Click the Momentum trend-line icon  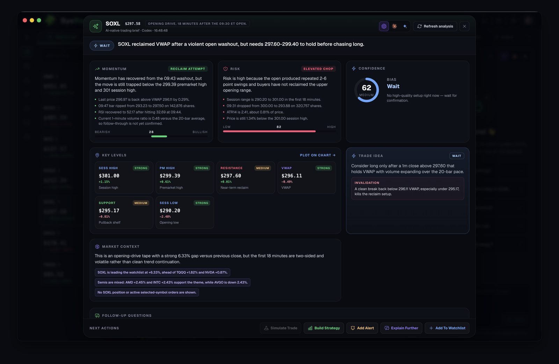[97, 69]
